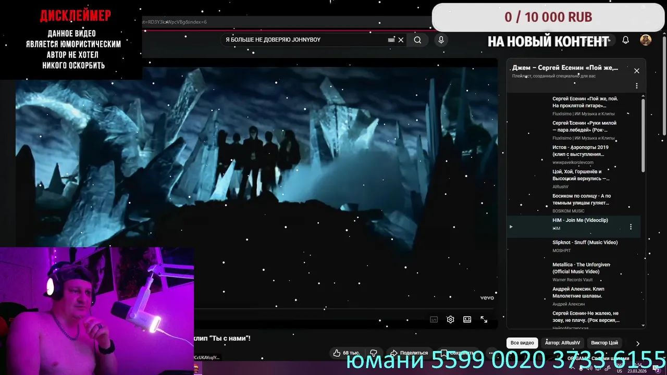Play Босиком по солнцу playlist item
Viewport: 667px width, 375px height.
click(x=574, y=203)
